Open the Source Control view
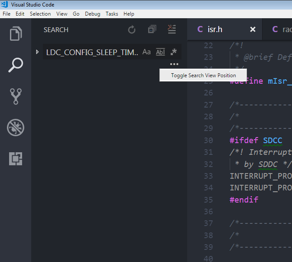This screenshot has width=292, height=262. pos(16,96)
